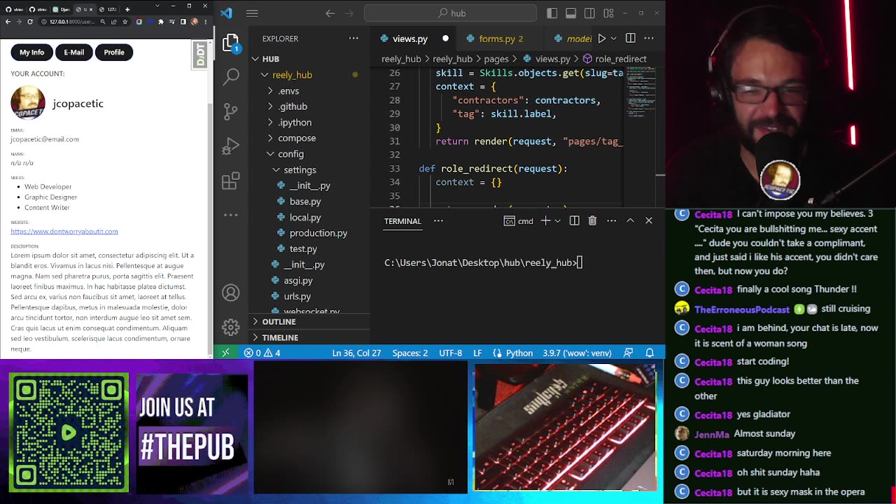Open the Manage gear menu
The height and width of the screenshot is (504, 896).
pyautogui.click(x=231, y=327)
